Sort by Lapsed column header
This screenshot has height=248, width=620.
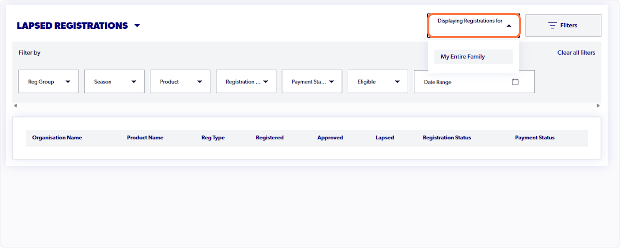point(385,138)
